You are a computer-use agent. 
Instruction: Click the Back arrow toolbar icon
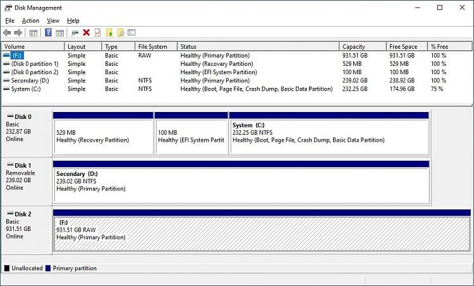(x=7, y=32)
